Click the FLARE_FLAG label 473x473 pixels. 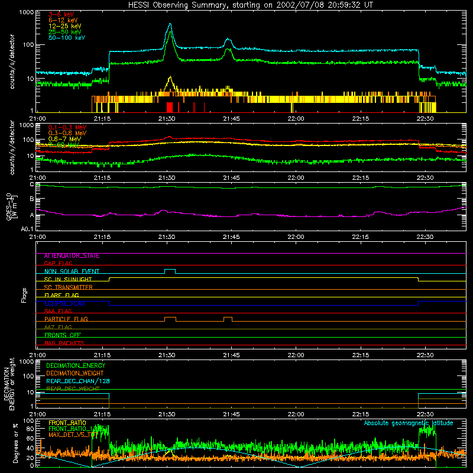click(61, 295)
